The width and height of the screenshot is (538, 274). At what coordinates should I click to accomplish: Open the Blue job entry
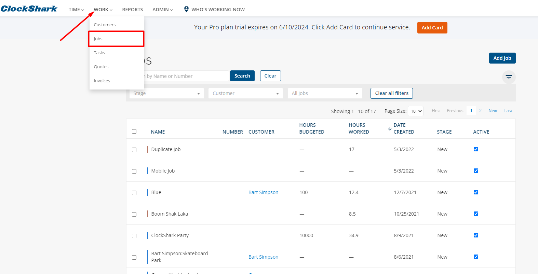(x=156, y=192)
